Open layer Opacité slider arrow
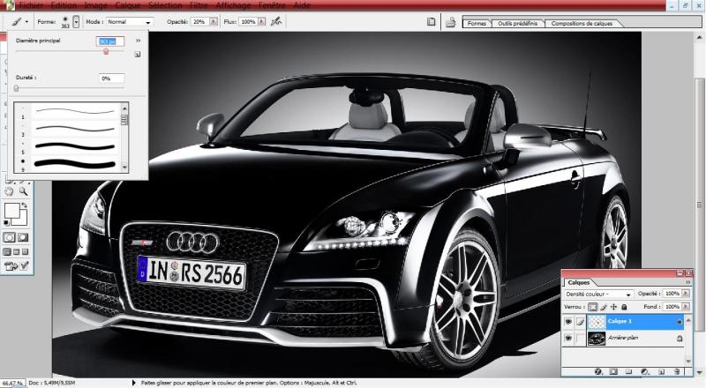This screenshot has width=706, height=388. 686,293
